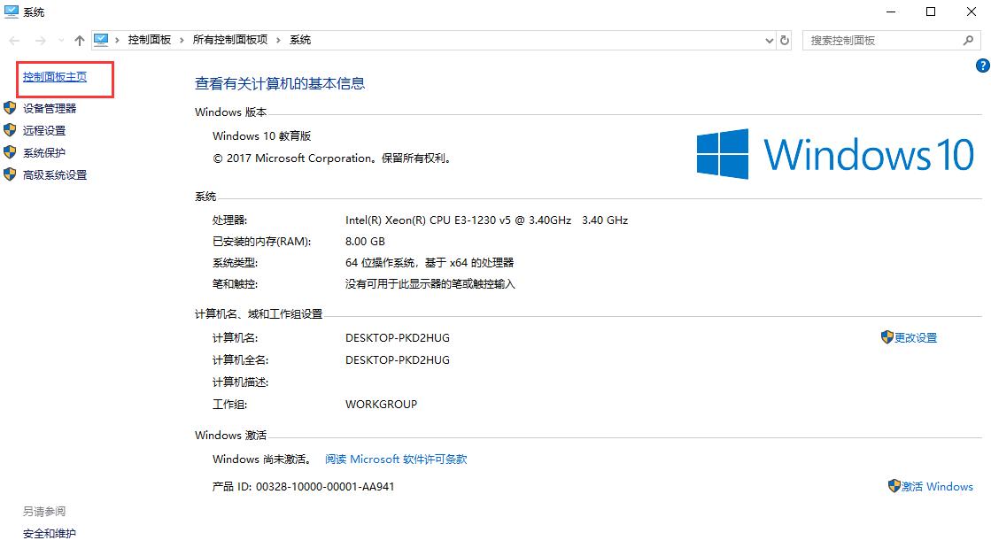This screenshot has height=556, width=991.
Task: Click 激活 Windows link
Action: tap(937, 487)
